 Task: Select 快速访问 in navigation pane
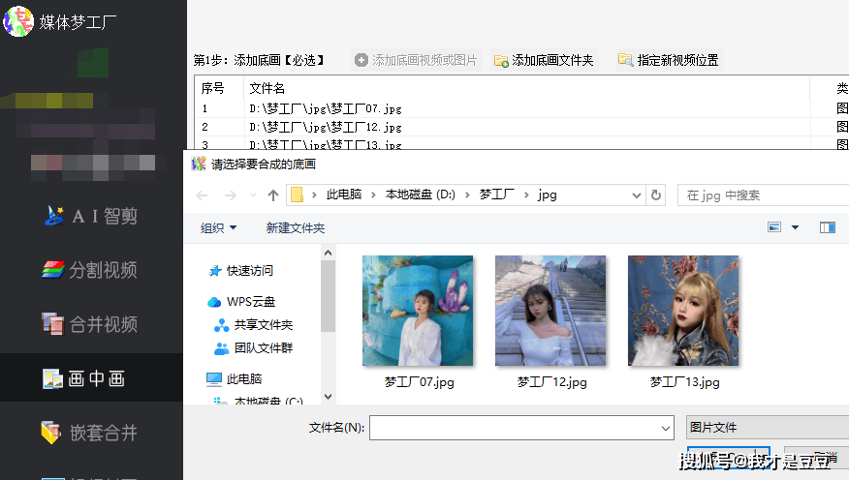point(241,270)
